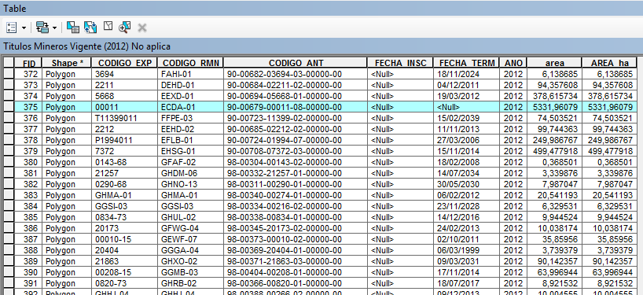Click the CODIGO_ANT column header
Viewport: 643px width, 295px height.
pos(296,63)
